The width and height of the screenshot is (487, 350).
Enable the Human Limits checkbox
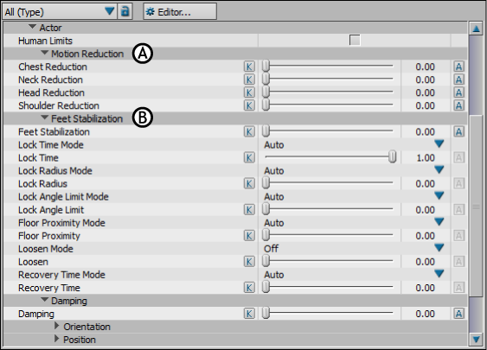point(355,41)
